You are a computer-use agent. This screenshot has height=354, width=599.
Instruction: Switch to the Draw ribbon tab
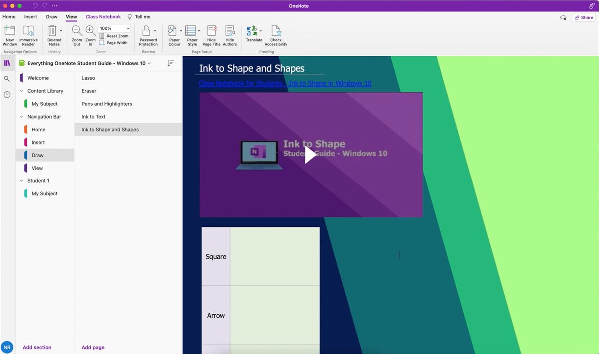pos(52,17)
